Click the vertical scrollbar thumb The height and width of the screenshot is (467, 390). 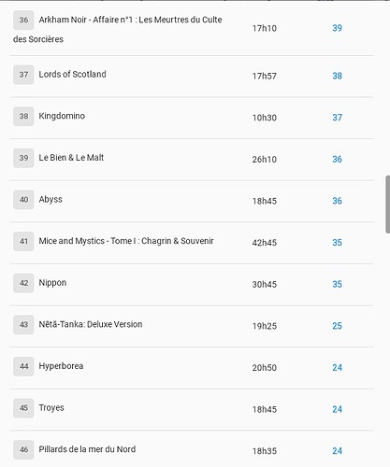pos(388,205)
